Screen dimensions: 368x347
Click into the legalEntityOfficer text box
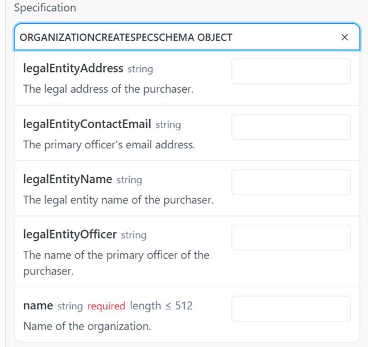[291, 238]
